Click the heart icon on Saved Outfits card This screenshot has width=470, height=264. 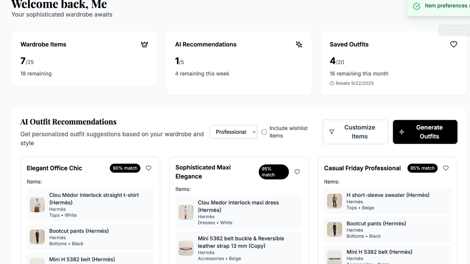453,44
